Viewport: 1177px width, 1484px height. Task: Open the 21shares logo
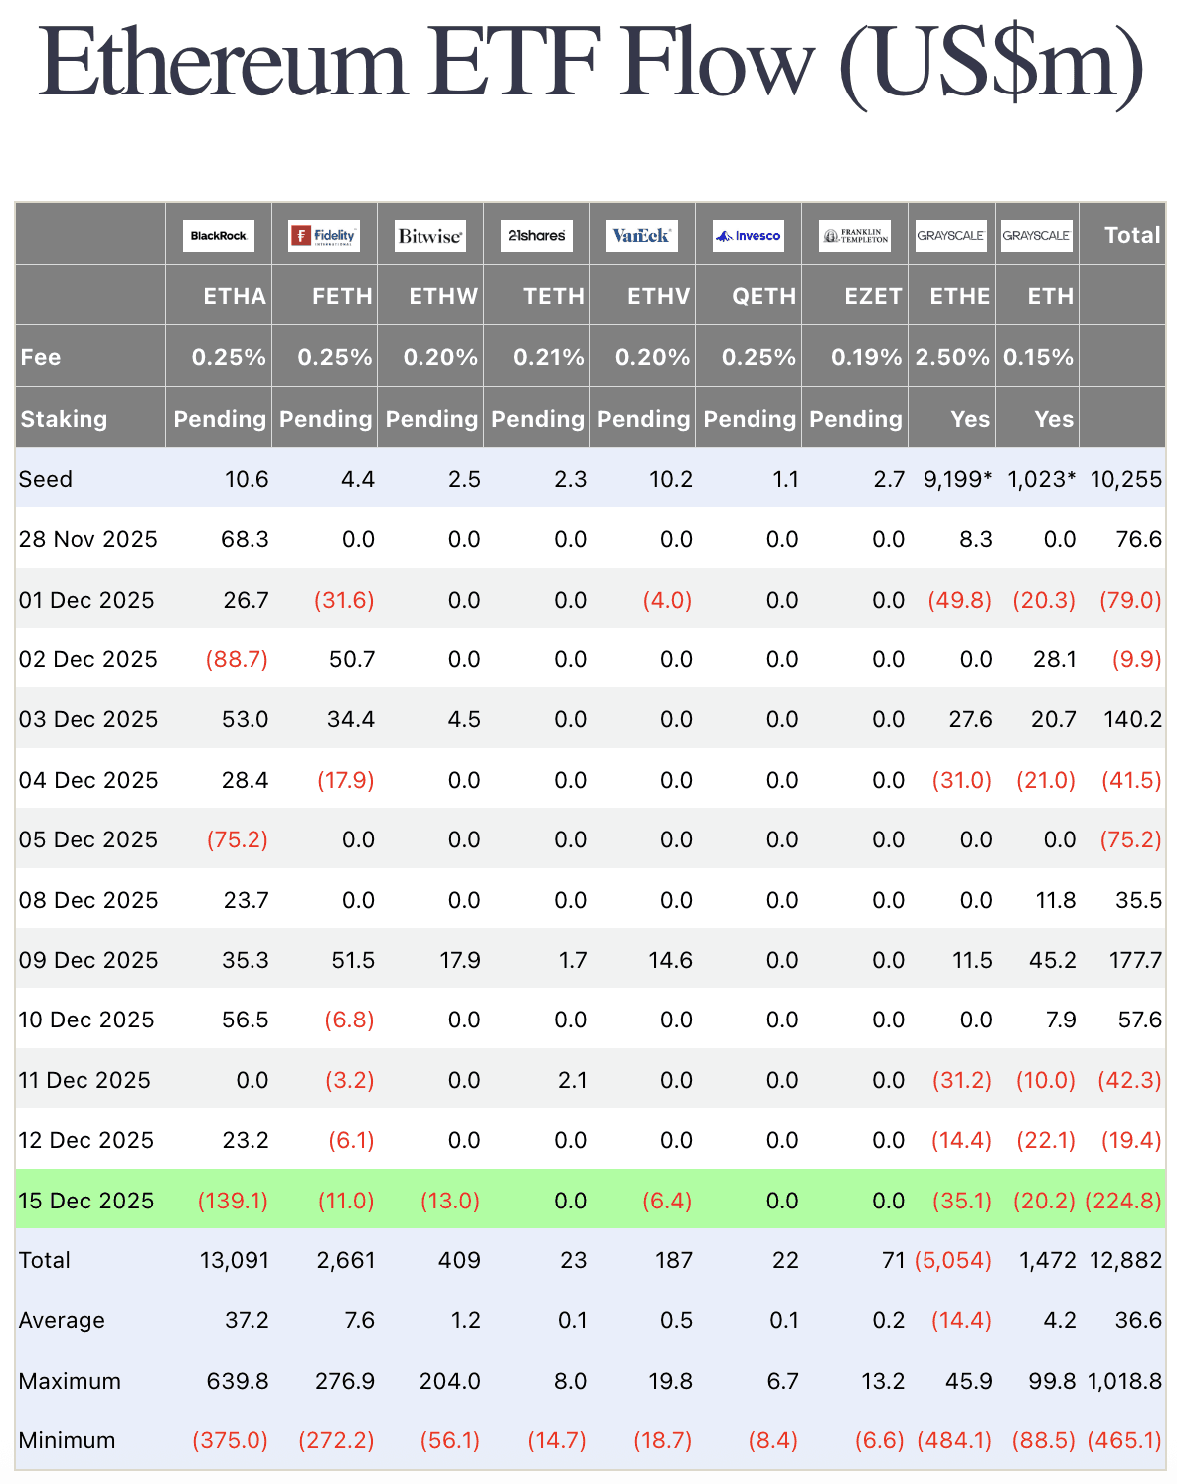(538, 236)
